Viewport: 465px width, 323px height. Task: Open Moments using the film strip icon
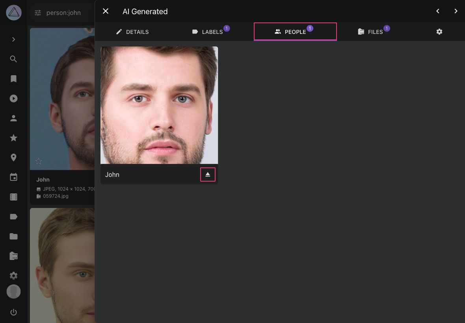[13, 197]
